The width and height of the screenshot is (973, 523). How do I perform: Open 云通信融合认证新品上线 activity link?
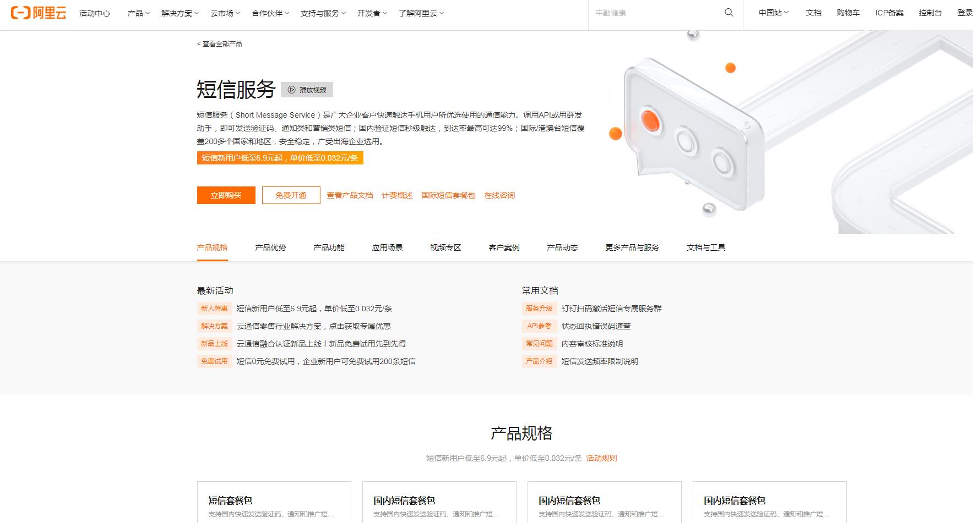point(321,344)
